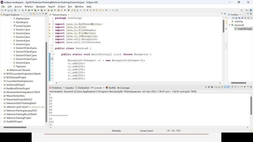The height and width of the screenshot is (142, 253).
Task: Open the Coverage launch dropdown arrow
Action: 38,10
